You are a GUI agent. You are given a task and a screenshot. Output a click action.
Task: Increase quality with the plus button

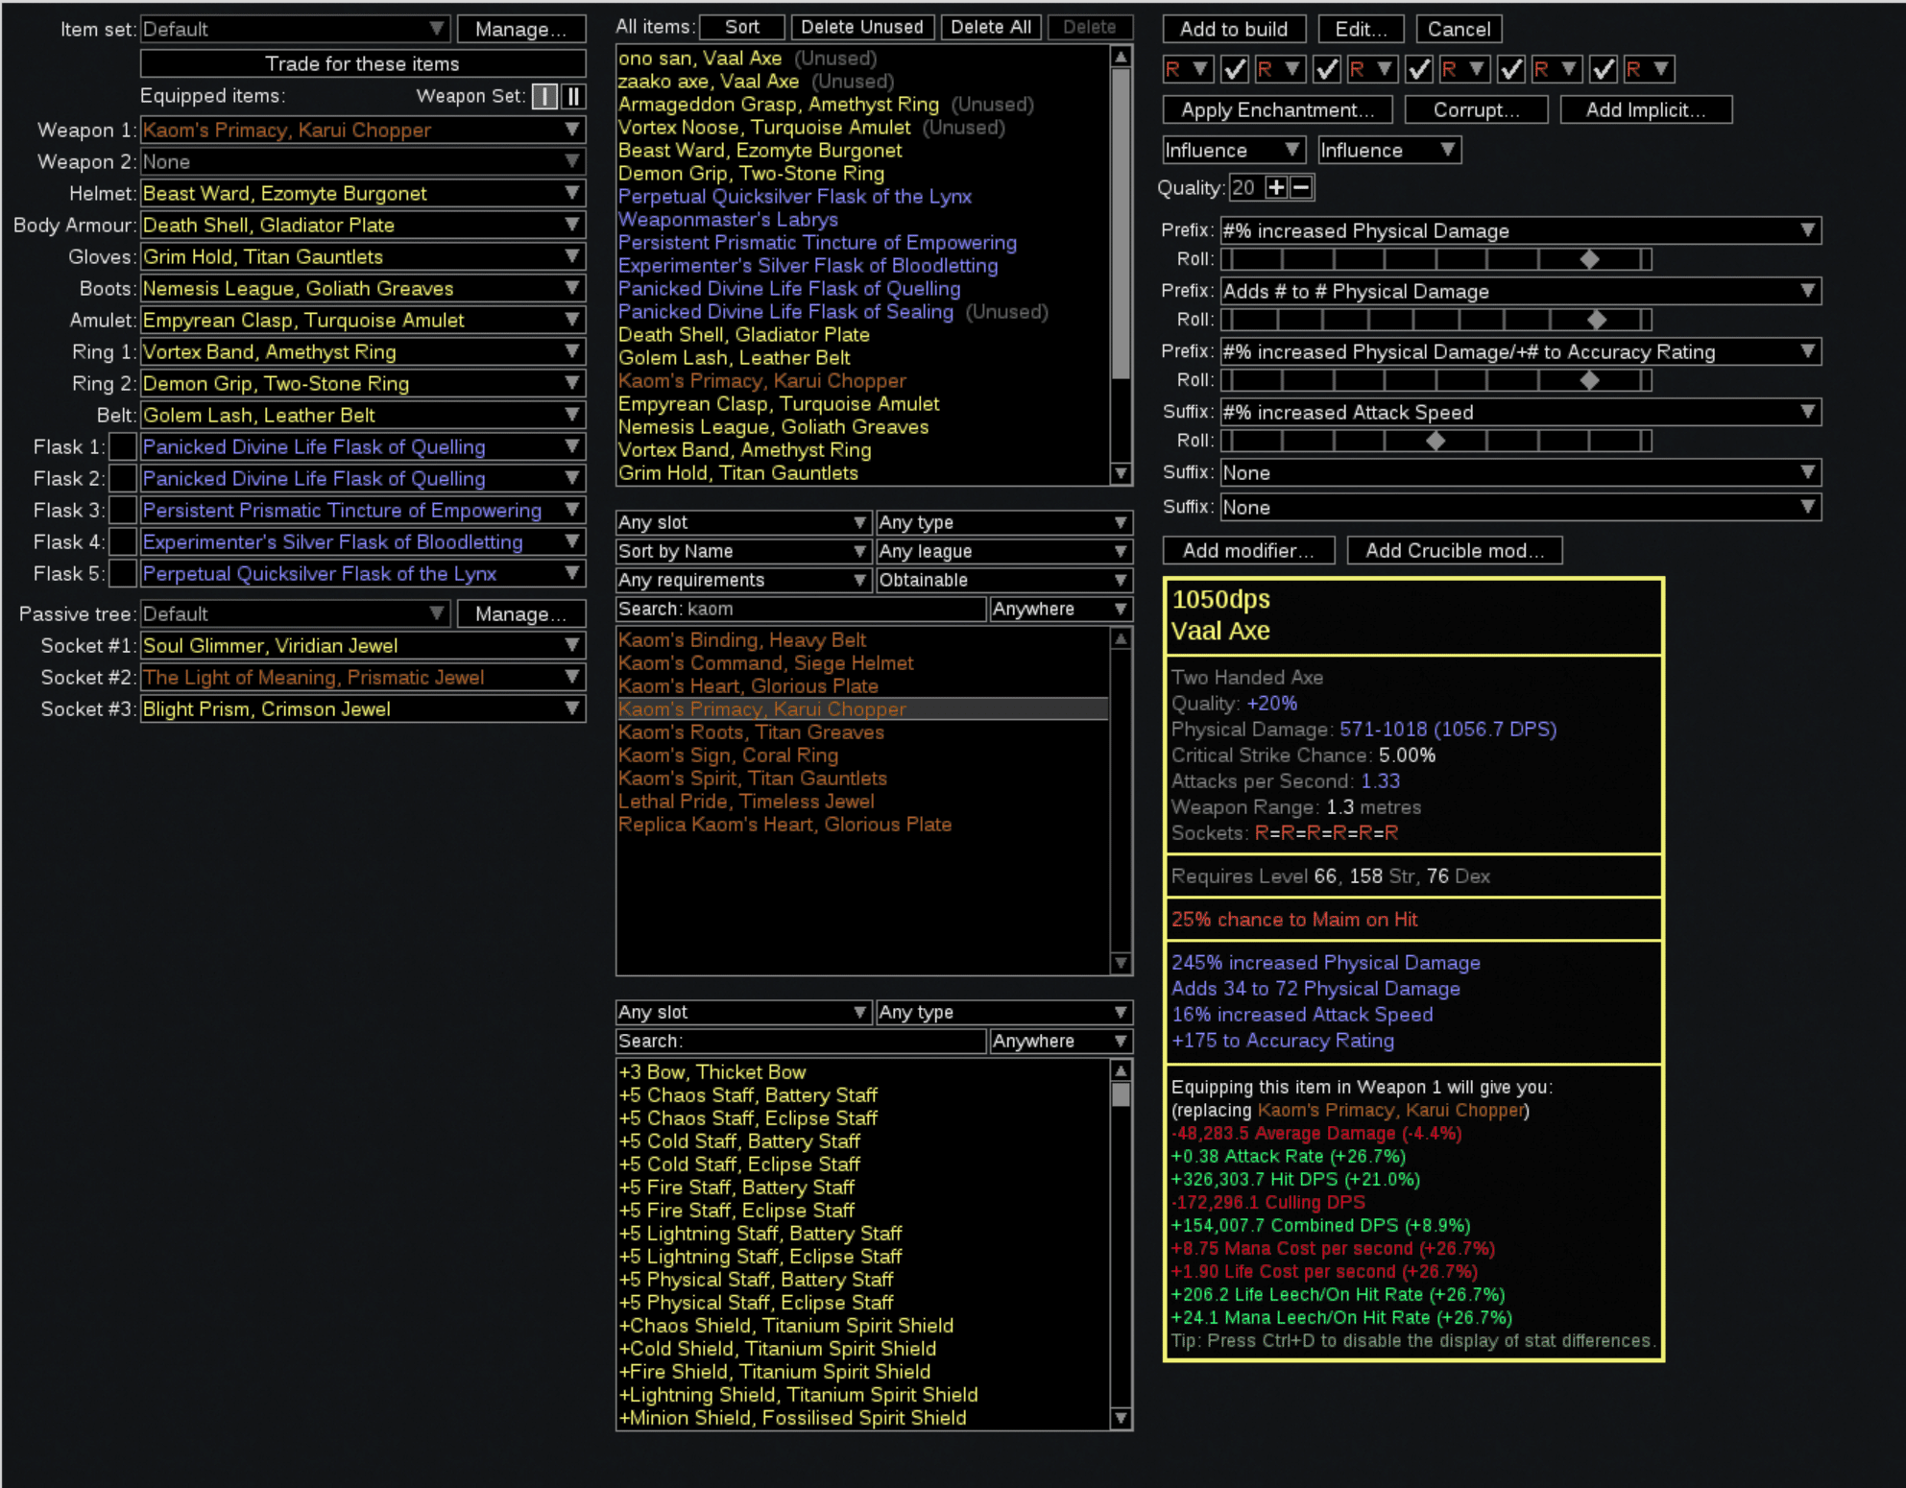(x=1276, y=187)
